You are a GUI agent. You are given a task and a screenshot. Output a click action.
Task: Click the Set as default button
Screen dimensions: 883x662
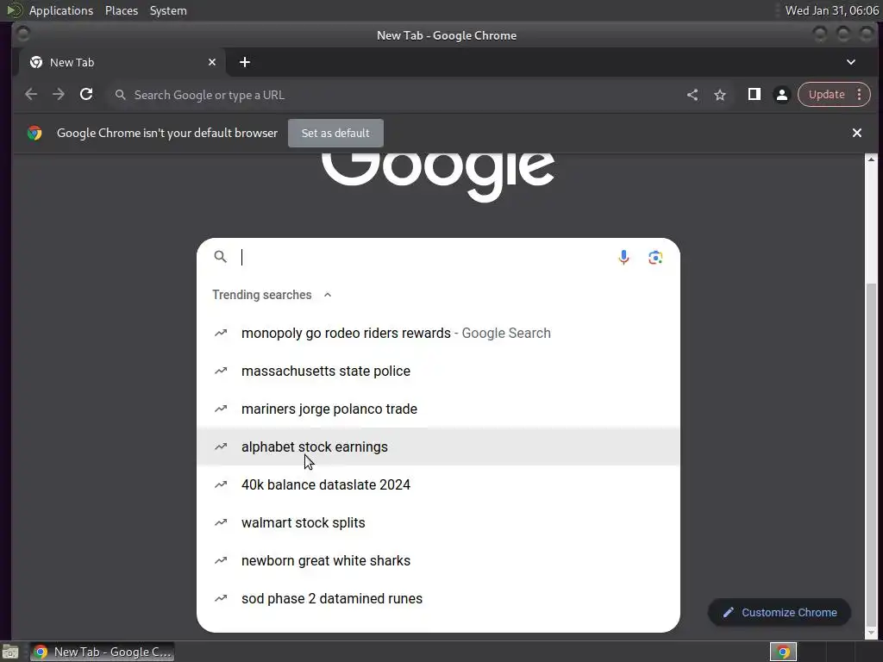pyautogui.click(x=335, y=134)
